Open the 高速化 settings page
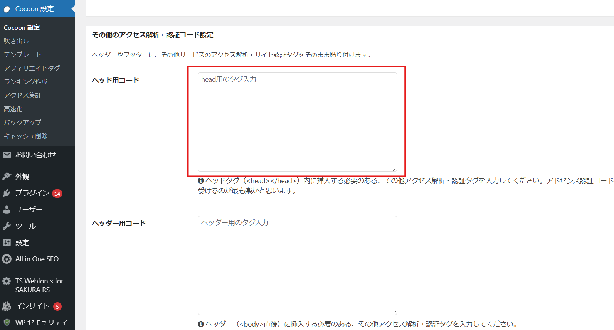Viewport: 614px width, 330px height. pyautogui.click(x=13, y=109)
